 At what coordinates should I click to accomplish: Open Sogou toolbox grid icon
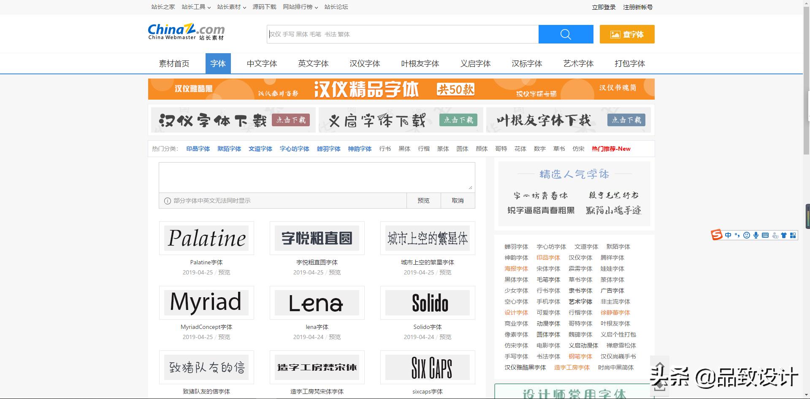(794, 235)
